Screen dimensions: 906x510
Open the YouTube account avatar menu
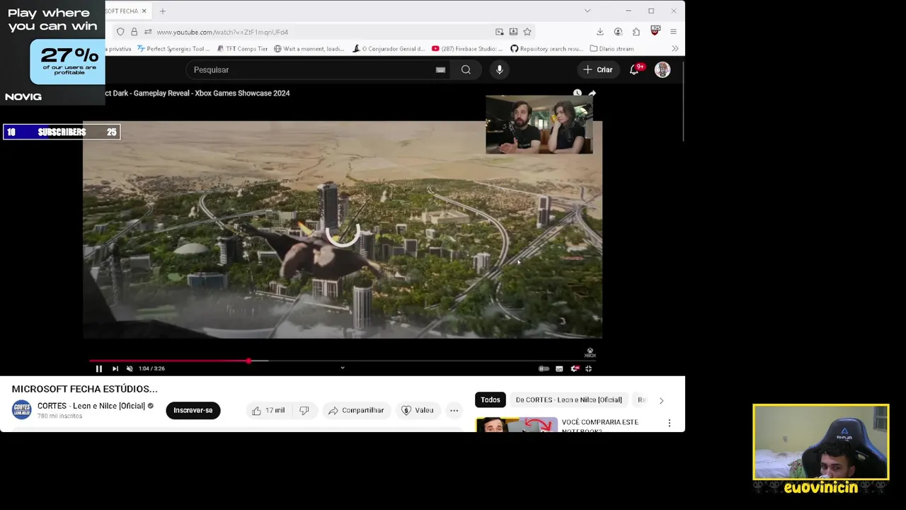663,69
